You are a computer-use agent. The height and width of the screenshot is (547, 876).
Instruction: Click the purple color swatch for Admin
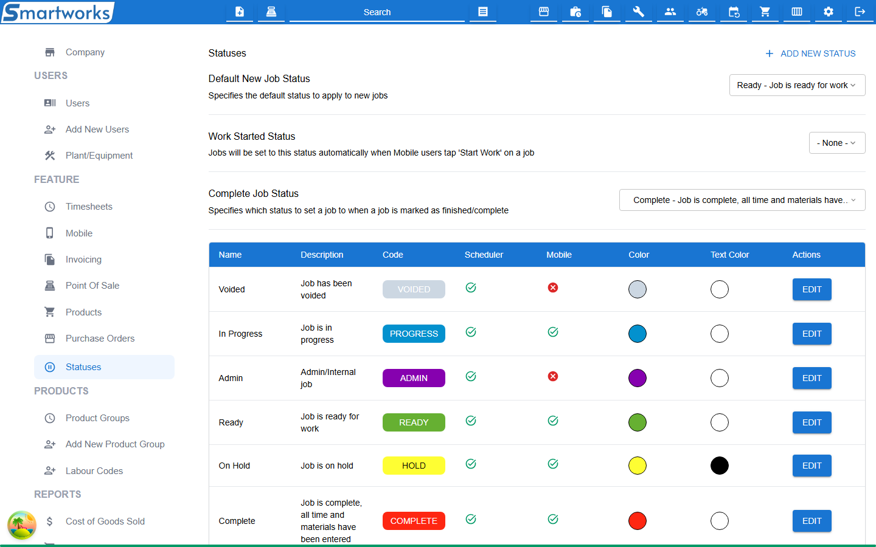point(638,378)
